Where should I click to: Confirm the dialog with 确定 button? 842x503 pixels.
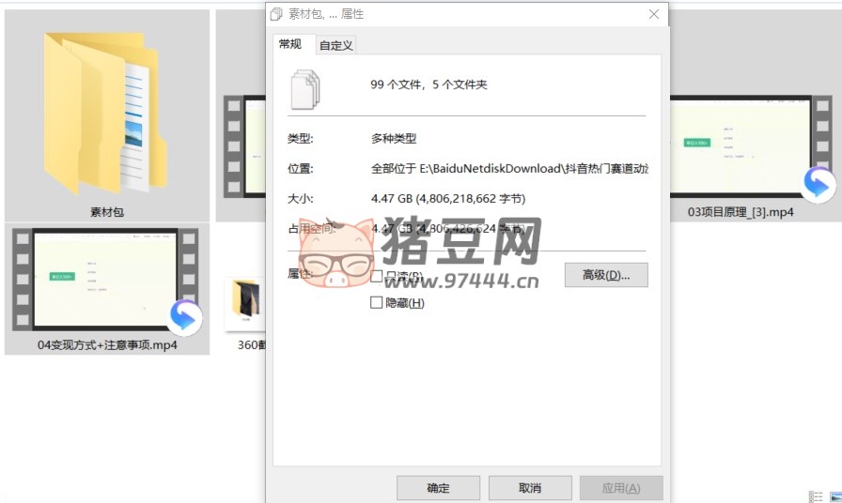coord(438,488)
